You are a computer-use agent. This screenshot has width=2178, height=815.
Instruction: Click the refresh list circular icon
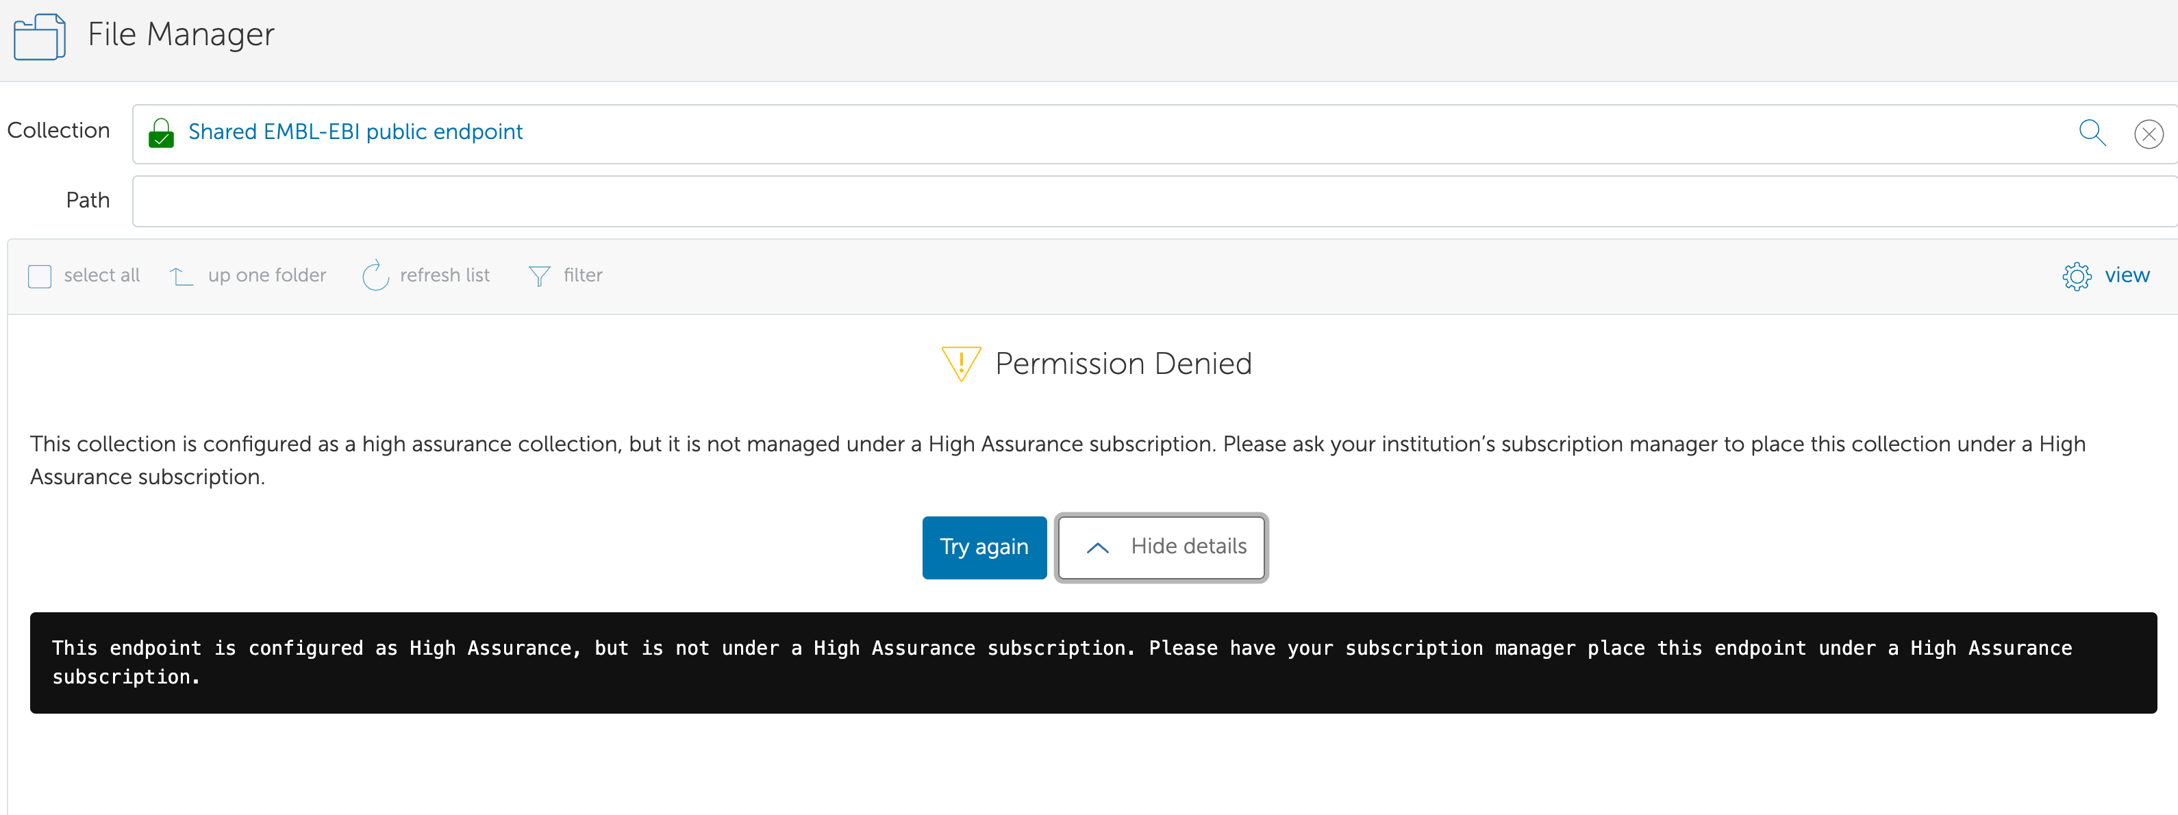pos(375,275)
